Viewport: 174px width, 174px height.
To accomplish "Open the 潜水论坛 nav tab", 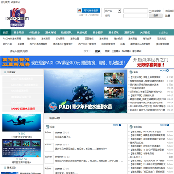I will [114, 33].
